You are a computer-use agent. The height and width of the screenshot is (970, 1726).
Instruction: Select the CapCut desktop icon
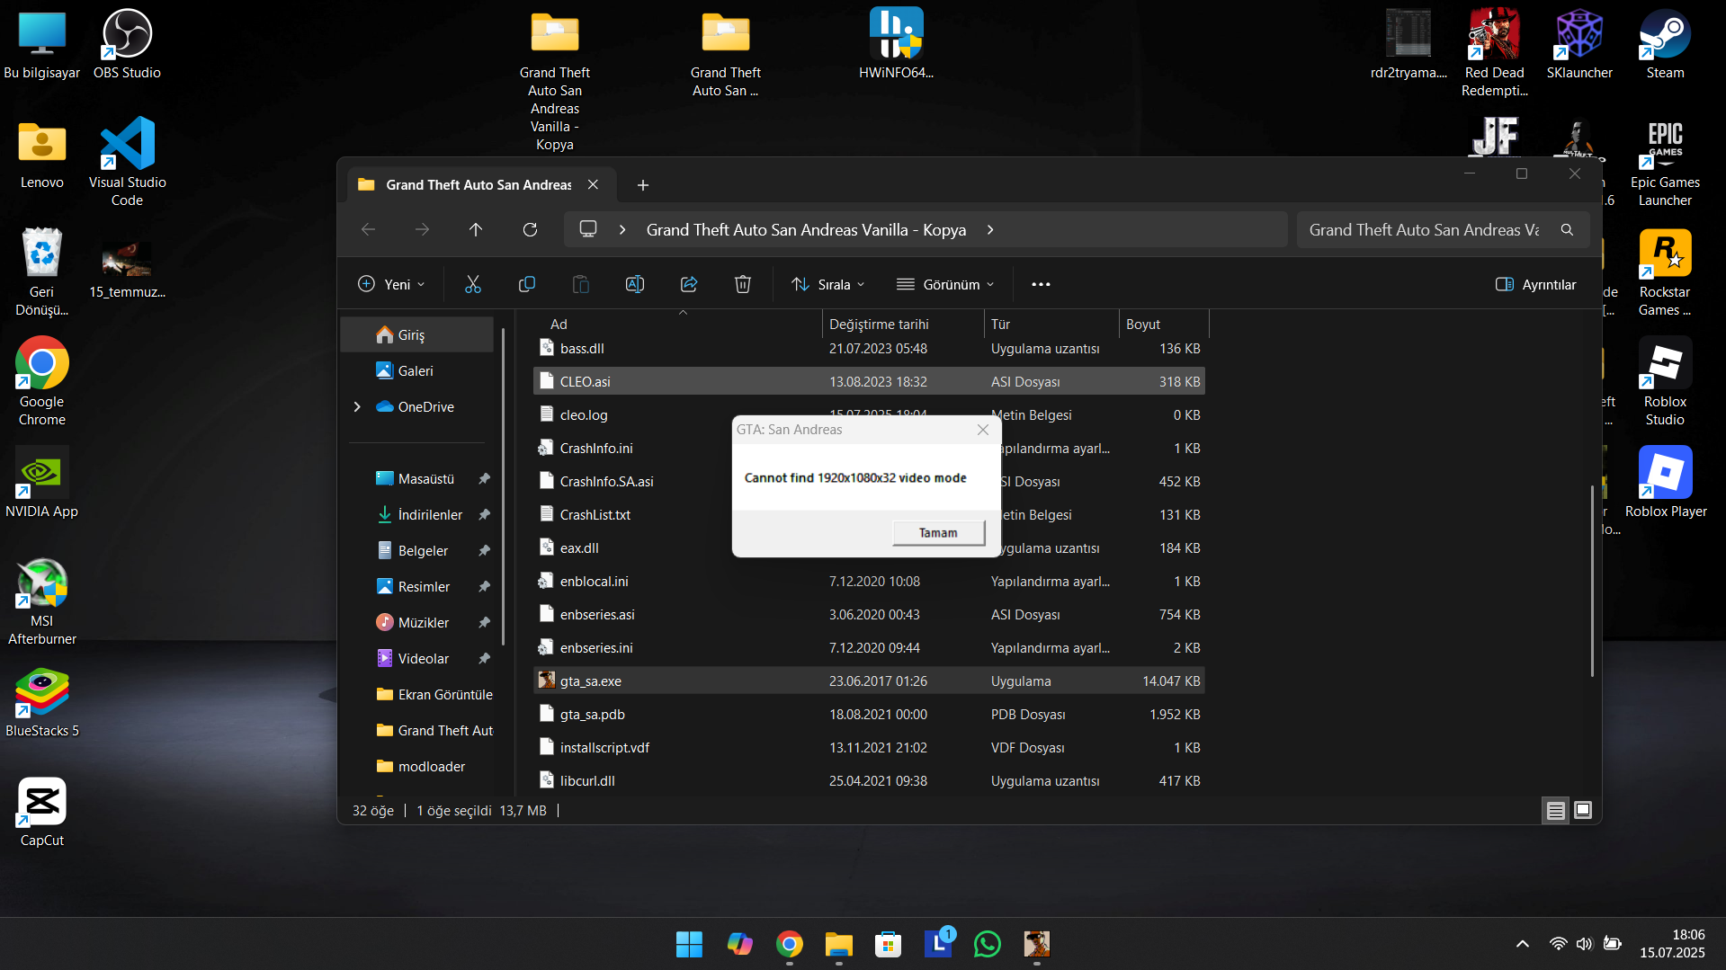coord(42,812)
